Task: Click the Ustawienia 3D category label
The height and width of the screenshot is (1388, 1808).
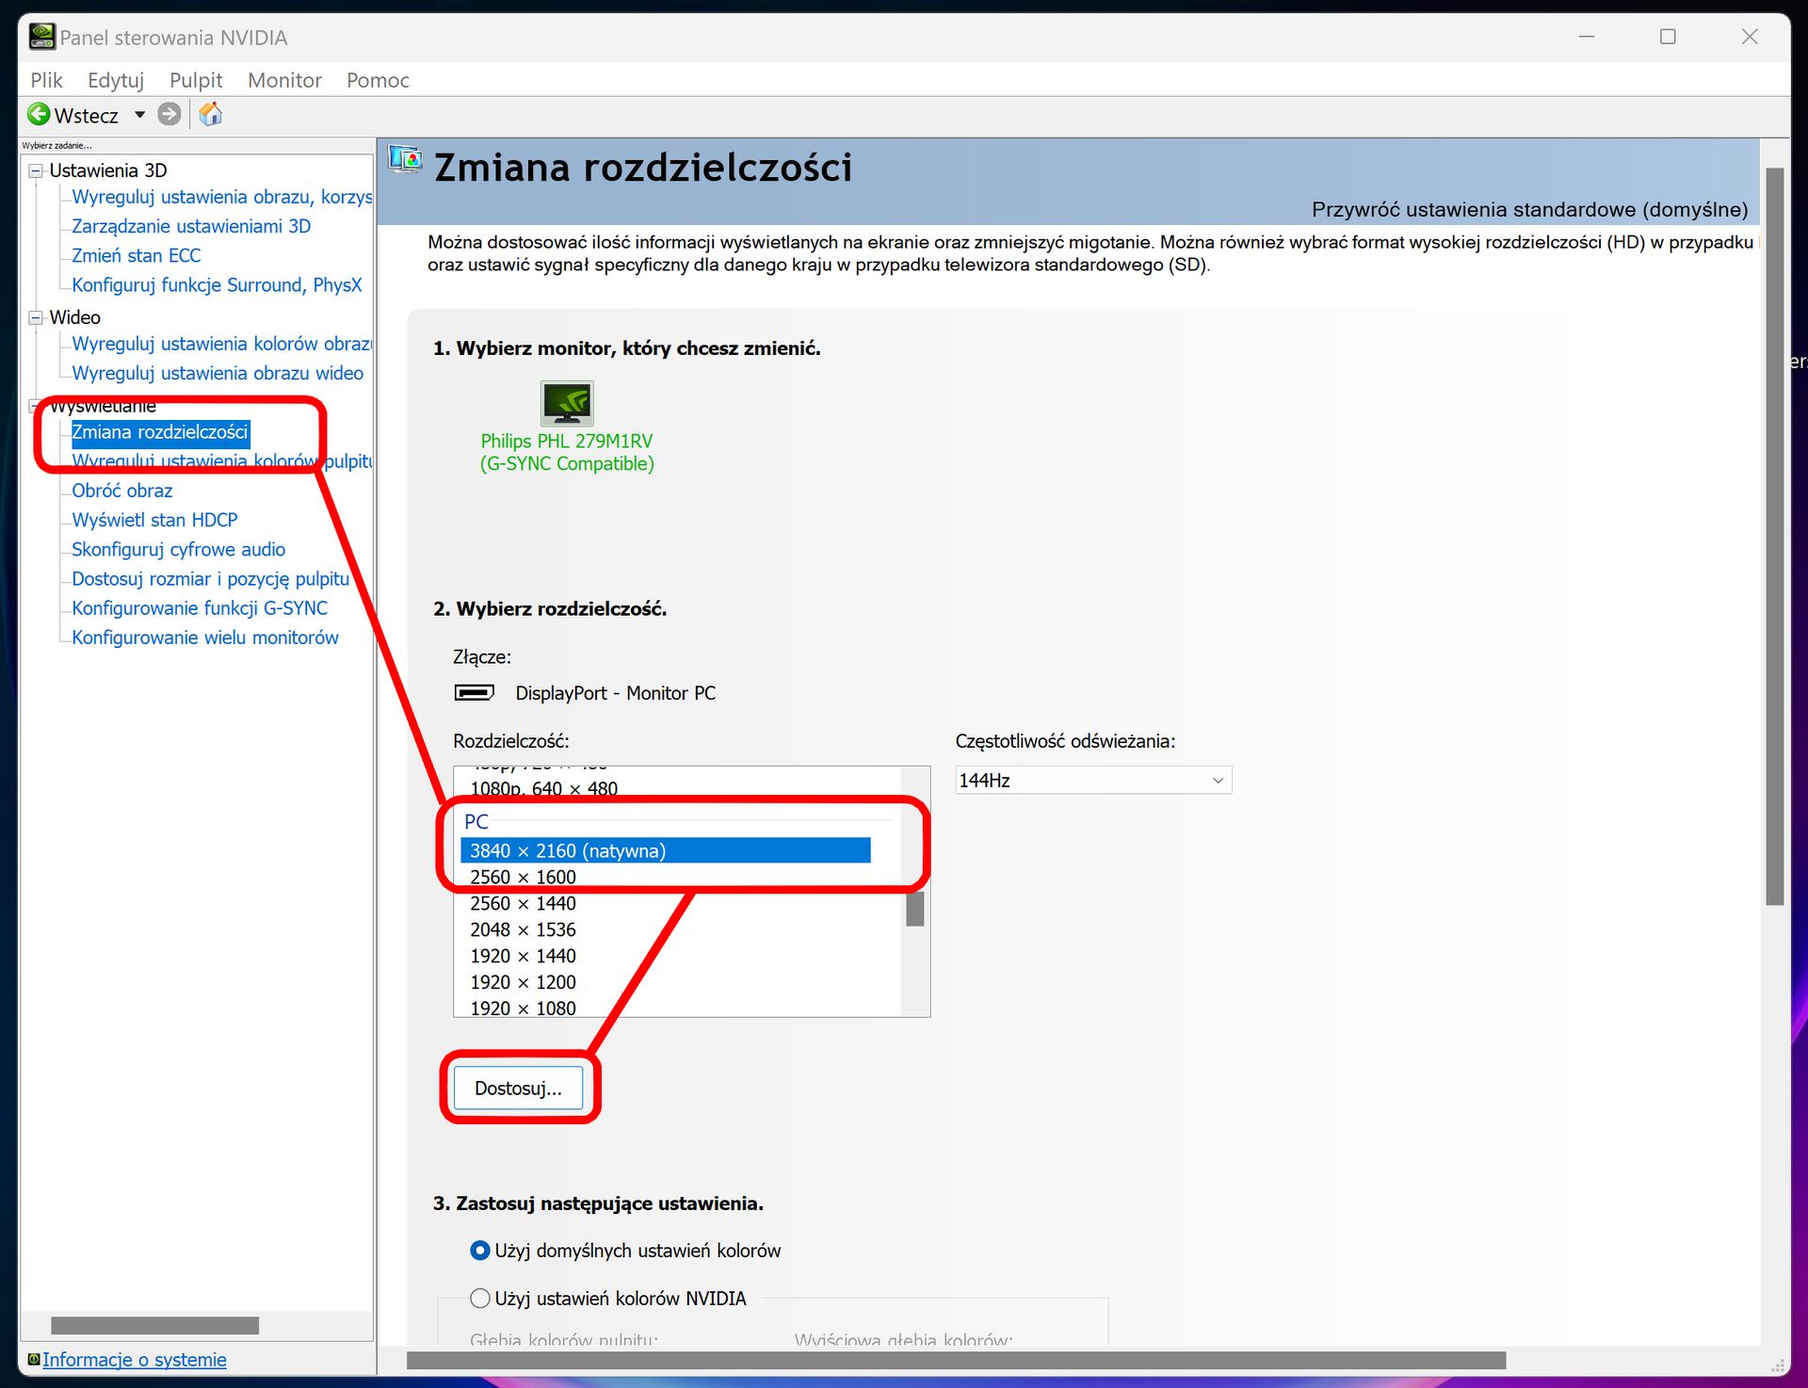Action: coord(108,170)
